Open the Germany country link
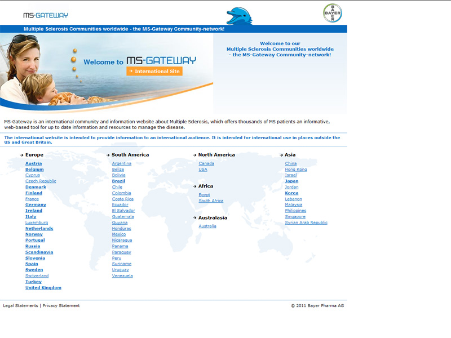 [x=36, y=204]
